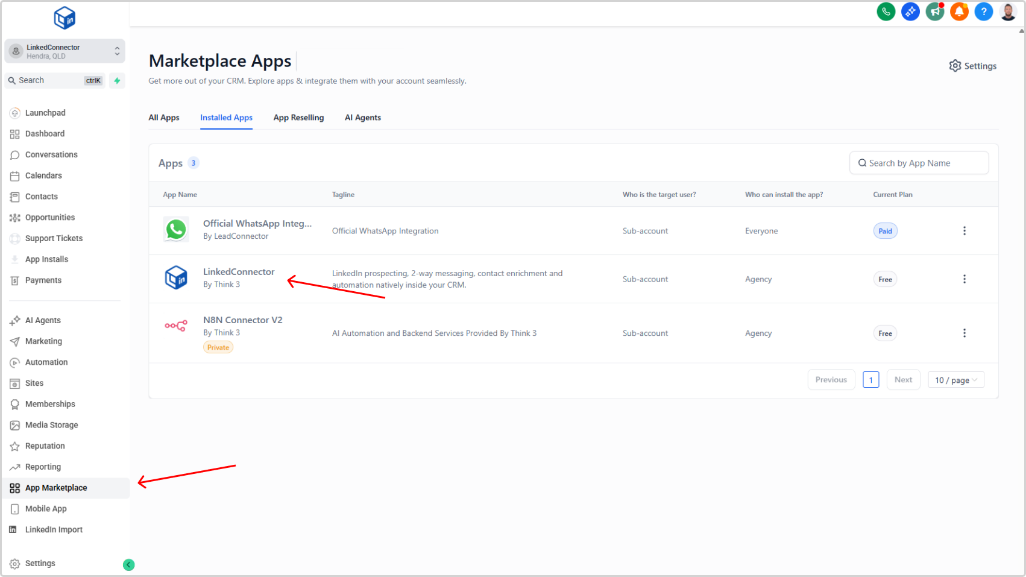This screenshot has width=1026, height=577.
Task: Collapse the sidebar with green arrow toggle
Action: (128, 565)
